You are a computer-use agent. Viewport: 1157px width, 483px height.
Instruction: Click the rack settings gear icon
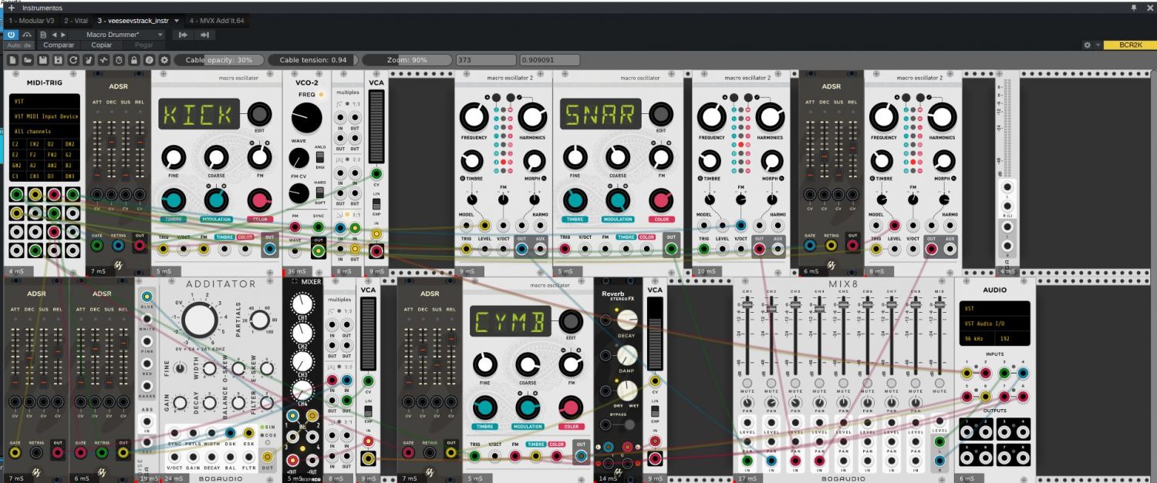164,59
